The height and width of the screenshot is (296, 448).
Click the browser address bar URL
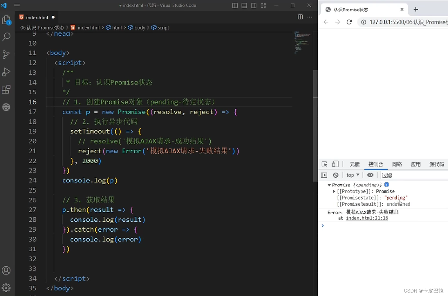click(x=408, y=22)
